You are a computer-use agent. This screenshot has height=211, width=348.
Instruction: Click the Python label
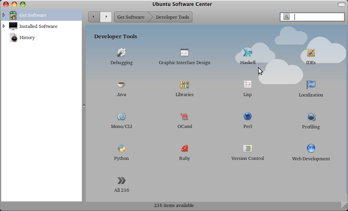(x=121, y=158)
